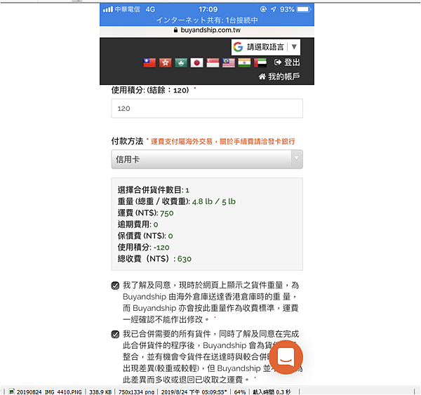Click the 93% battery percentage
Image resolution: width=421 pixels, height=395 pixels.
pos(287,9)
